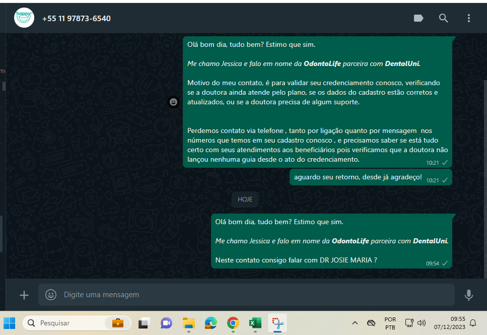
Task: Click the first 'Me chamo Jessica' OdontoLife line
Action: tap(304, 63)
